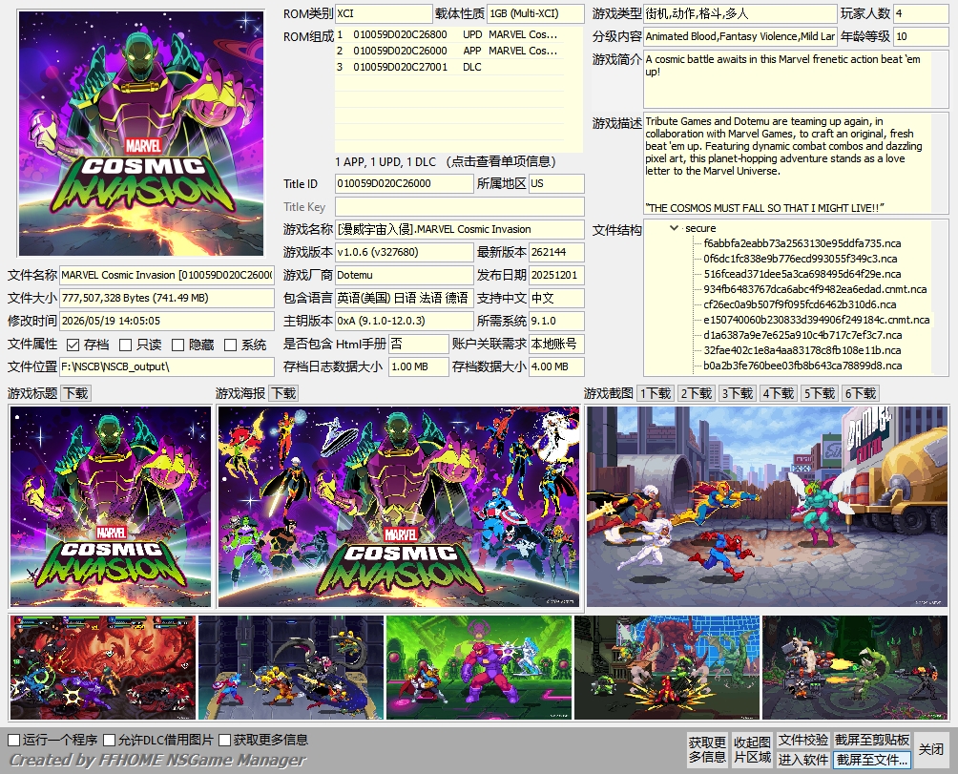Select file 32fae402c1e8a4aa83178c8fb108e11b.nca

coord(802,350)
